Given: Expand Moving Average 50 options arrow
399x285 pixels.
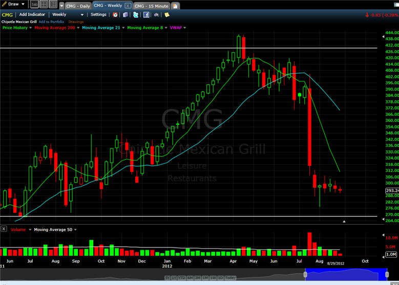Looking at the screenshot, I should (75, 230).
